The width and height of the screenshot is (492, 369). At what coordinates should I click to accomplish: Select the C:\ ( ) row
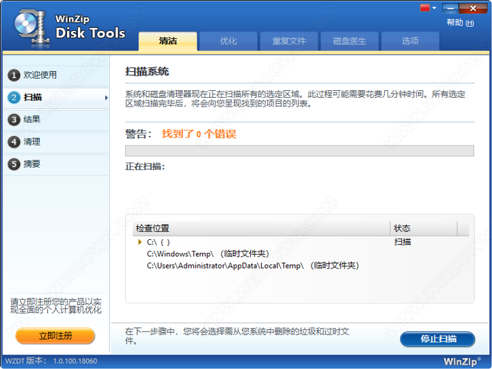click(301, 242)
